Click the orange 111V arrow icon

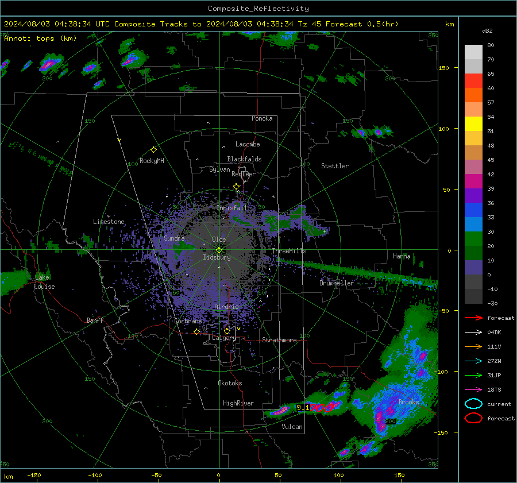pyautogui.click(x=473, y=346)
